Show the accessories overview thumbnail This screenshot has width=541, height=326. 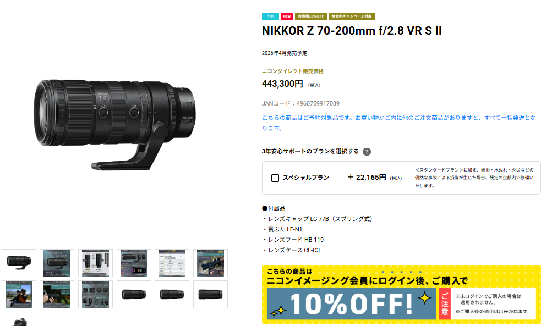pyautogui.click(x=95, y=294)
